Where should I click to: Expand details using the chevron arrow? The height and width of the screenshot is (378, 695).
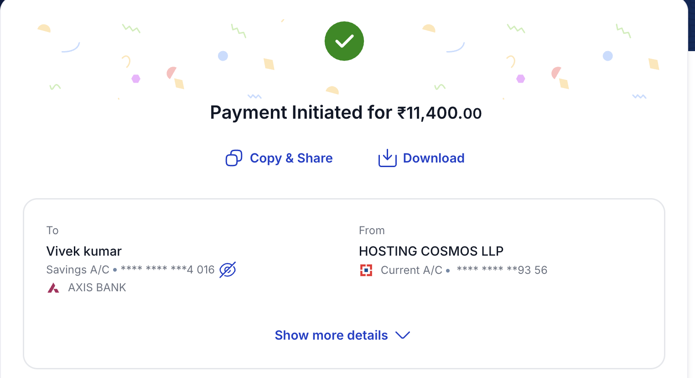coord(403,335)
